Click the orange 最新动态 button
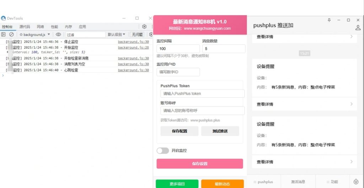This screenshot has width=364, height=188. point(223,184)
